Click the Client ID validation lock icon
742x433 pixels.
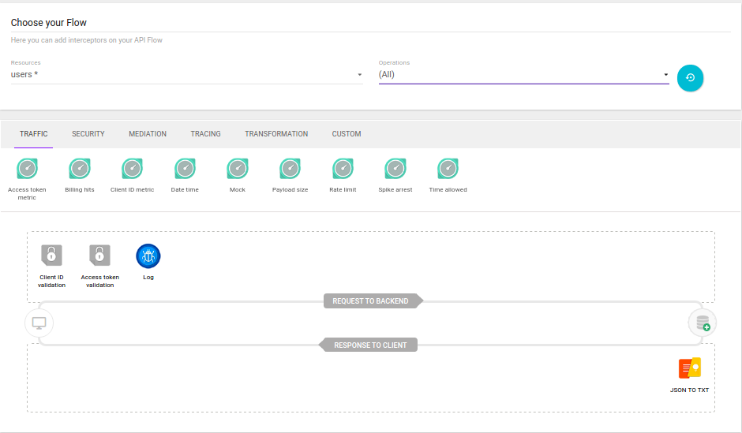click(51, 256)
